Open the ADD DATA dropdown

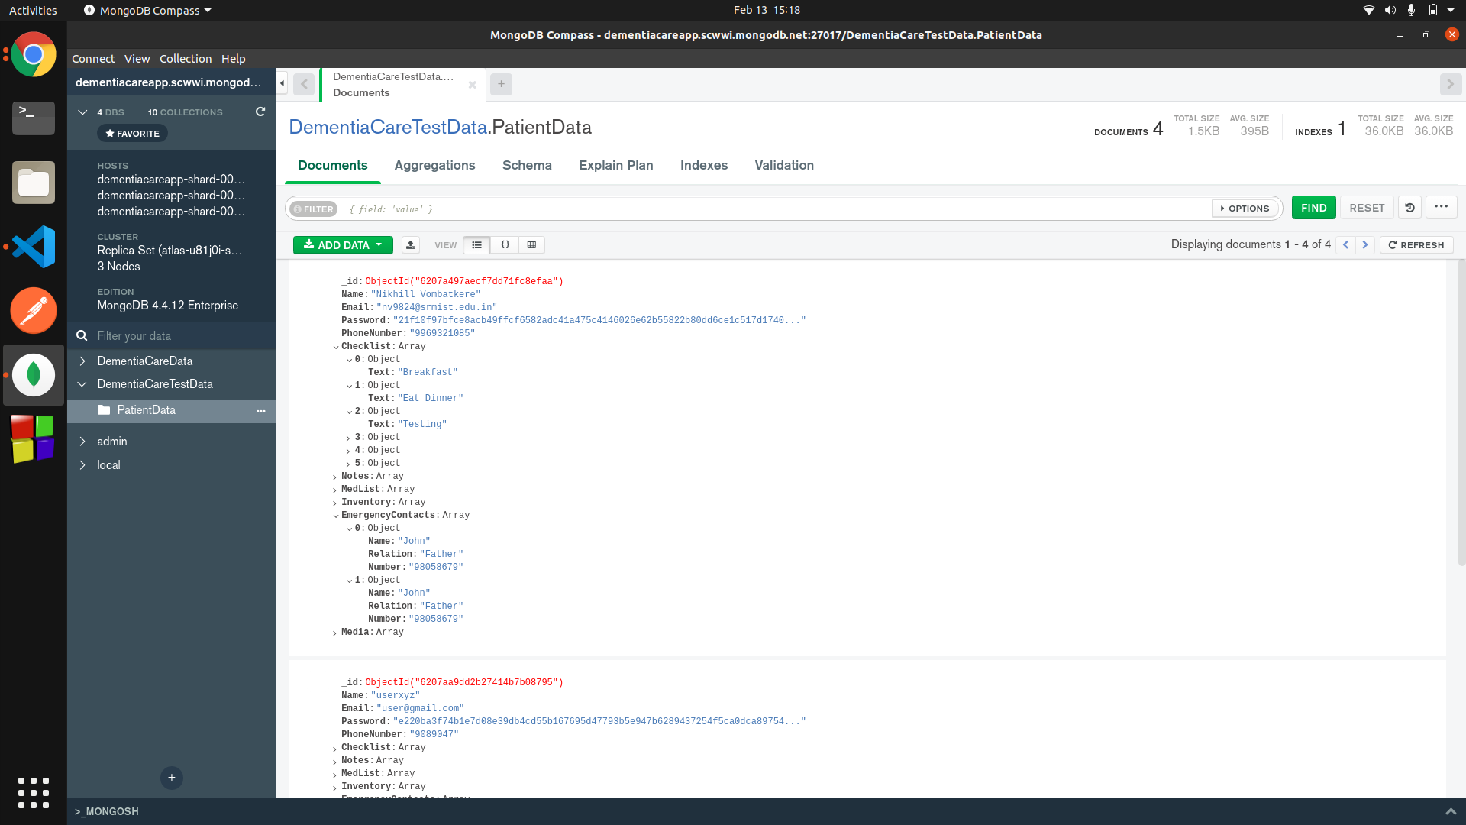(343, 245)
